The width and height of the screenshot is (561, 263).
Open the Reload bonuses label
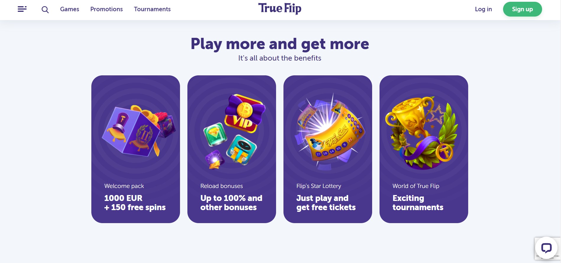tap(222, 186)
